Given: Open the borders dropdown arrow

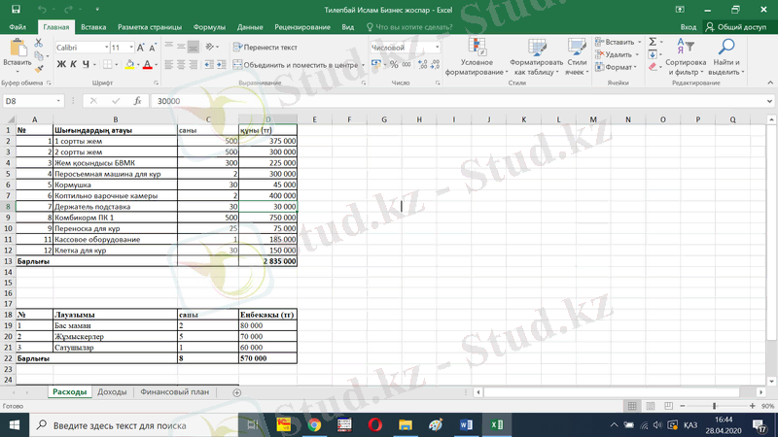Looking at the screenshot, I should pyautogui.click(x=117, y=65).
